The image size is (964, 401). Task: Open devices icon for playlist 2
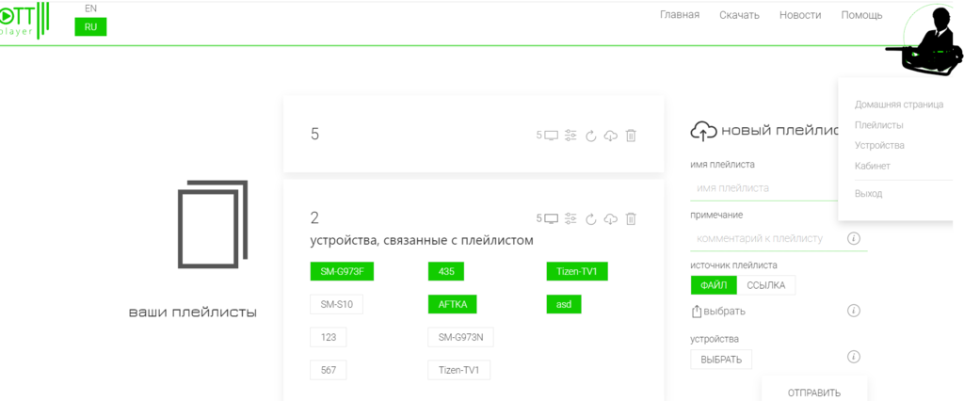tap(551, 218)
